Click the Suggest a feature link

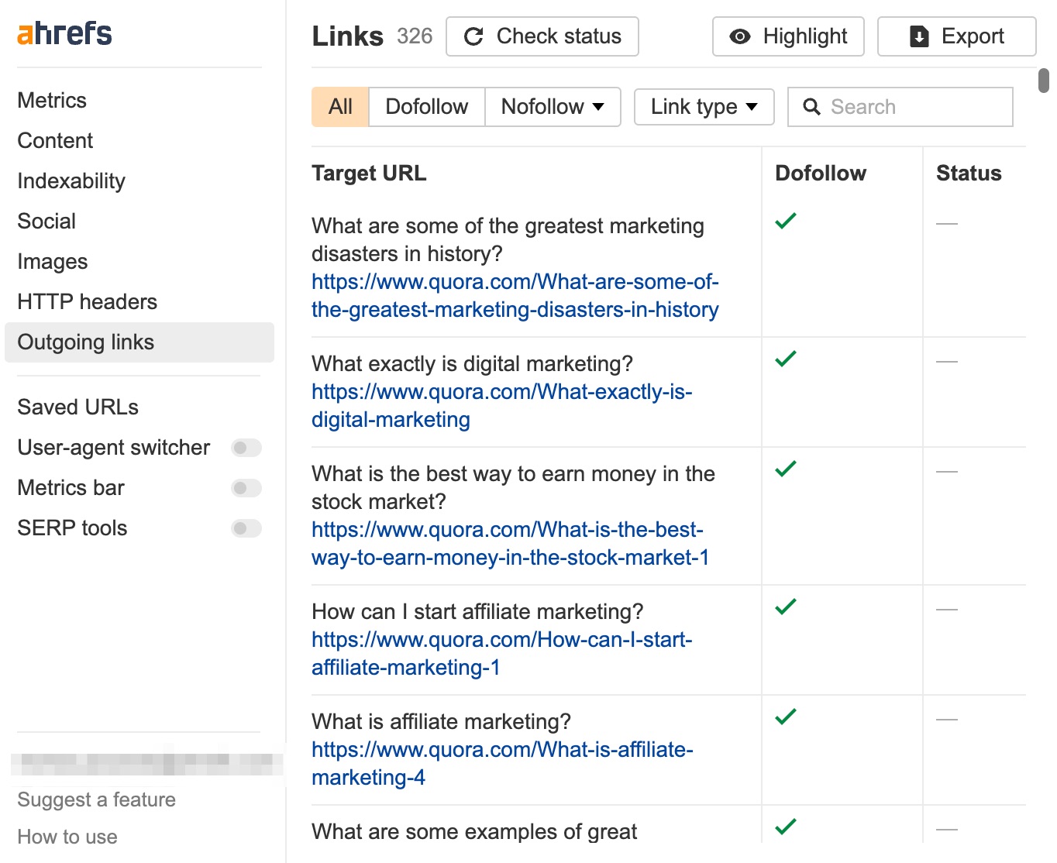click(x=96, y=799)
